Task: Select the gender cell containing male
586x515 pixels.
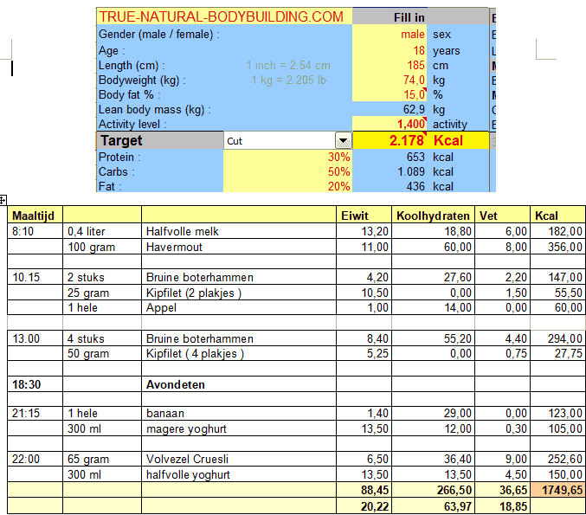Action: (x=390, y=35)
